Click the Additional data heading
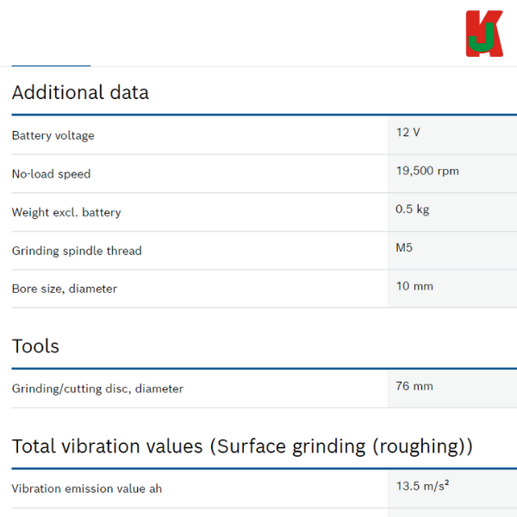 coord(80,92)
